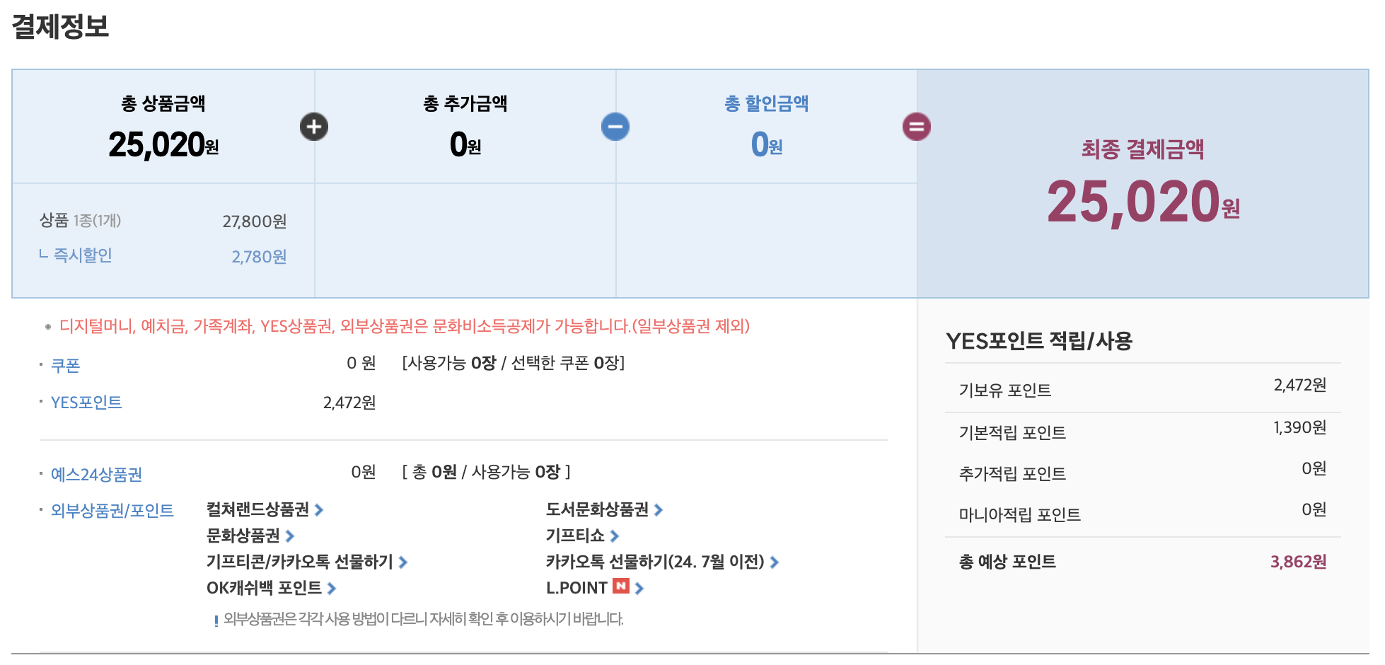Expand the 도서문화상품권 chevron

[657, 510]
